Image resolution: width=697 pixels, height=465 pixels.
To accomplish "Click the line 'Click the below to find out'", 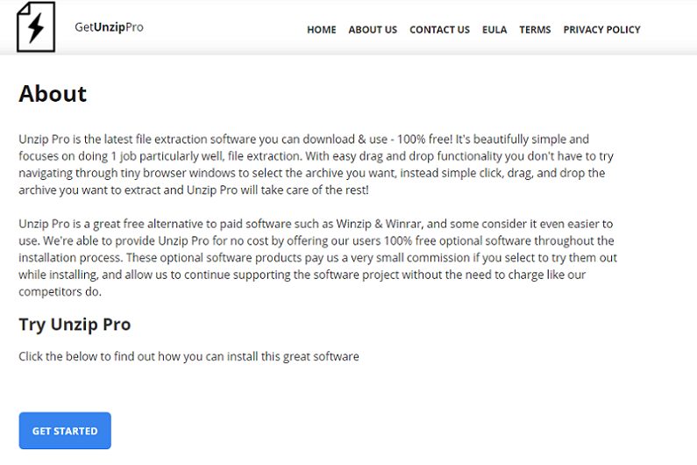I will 188,356.
